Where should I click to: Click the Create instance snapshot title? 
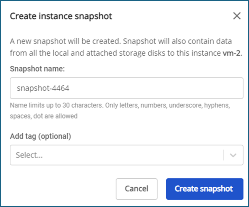(x=61, y=16)
